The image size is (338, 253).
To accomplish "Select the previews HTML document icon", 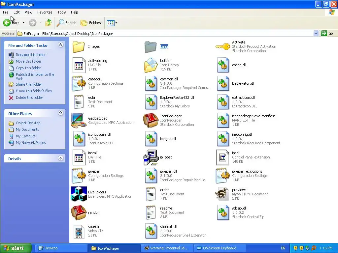I will pos(222,194).
